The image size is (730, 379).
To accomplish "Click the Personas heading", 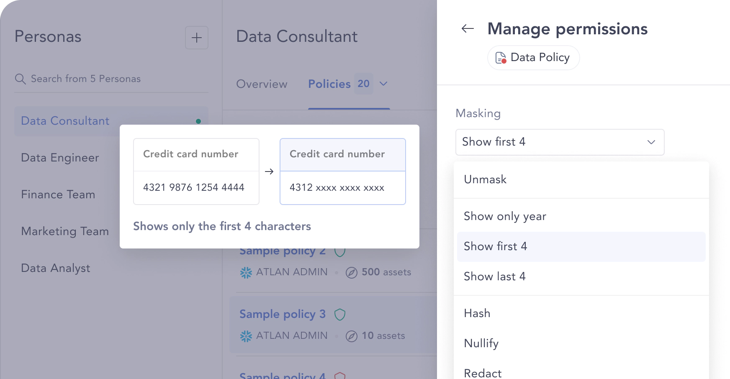I will (x=48, y=36).
